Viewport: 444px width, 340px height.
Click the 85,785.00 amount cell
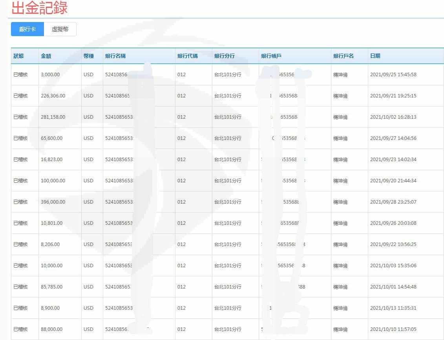pyautogui.click(x=51, y=287)
